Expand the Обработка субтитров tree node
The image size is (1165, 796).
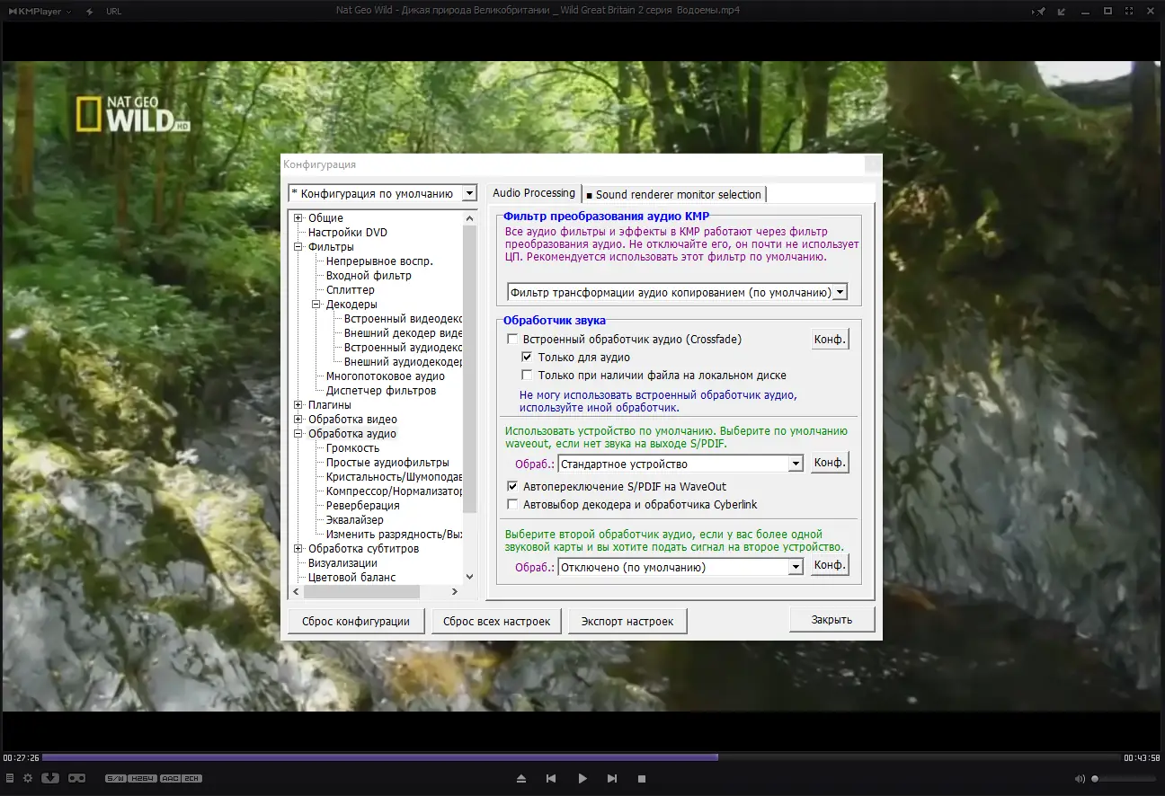click(x=298, y=549)
